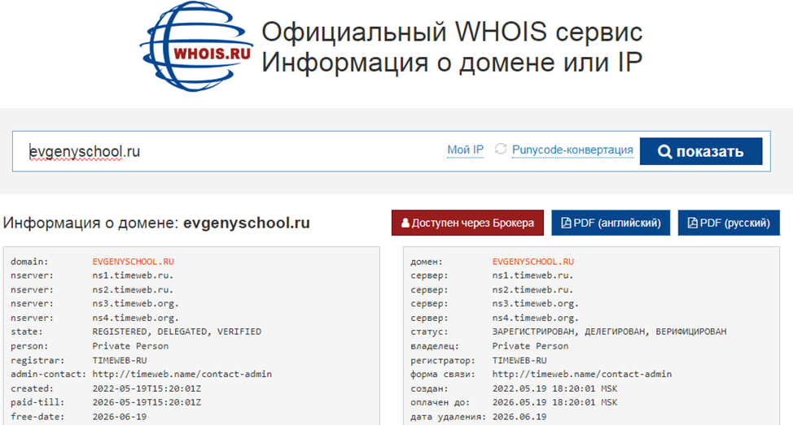Screen dimensions: 793x425
Task: Click the регистратор value TIMEWEB-RU
Action: pyautogui.click(x=519, y=360)
